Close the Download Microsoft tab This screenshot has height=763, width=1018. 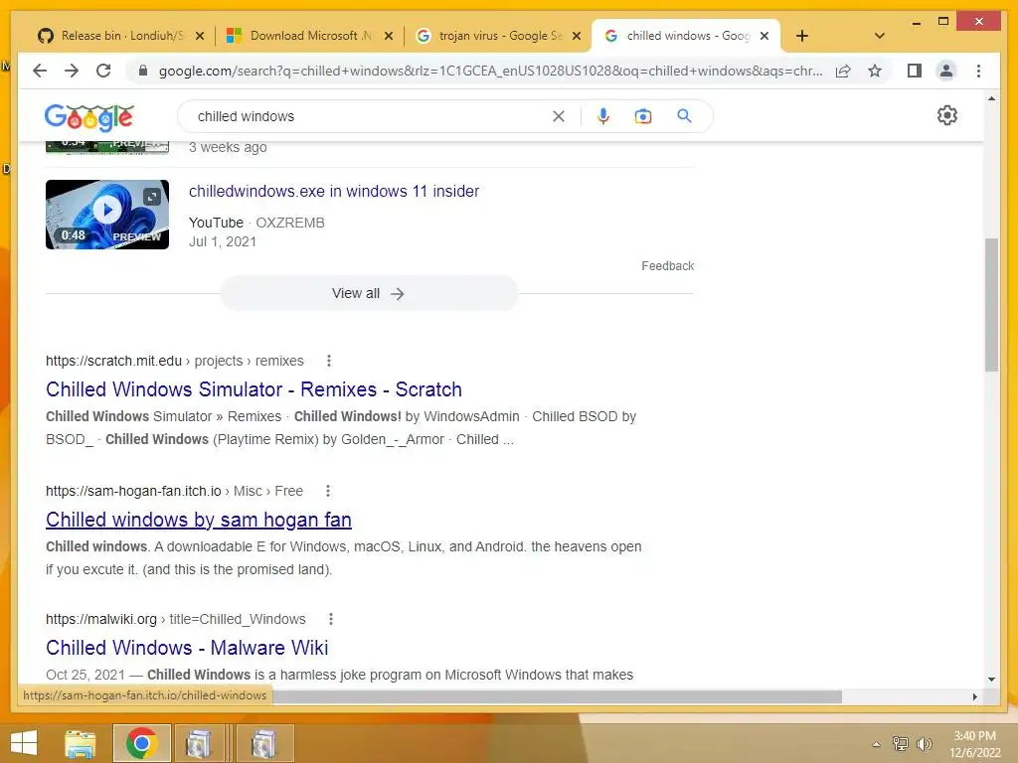pyautogui.click(x=389, y=37)
